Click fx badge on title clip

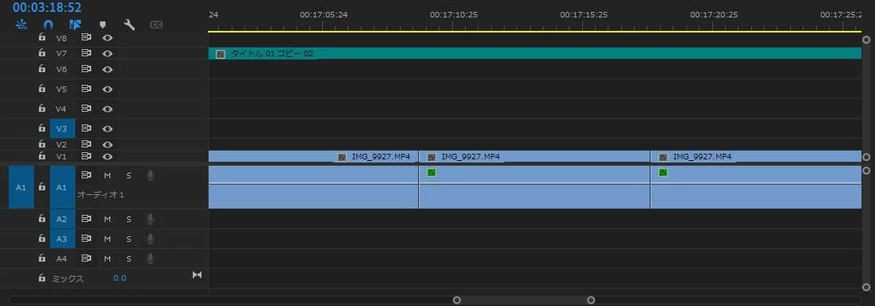(221, 54)
